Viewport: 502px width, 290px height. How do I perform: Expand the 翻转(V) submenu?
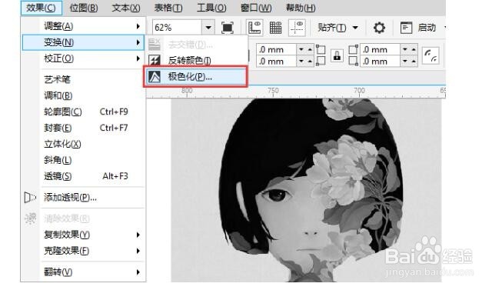pyautogui.click(x=83, y=272)
